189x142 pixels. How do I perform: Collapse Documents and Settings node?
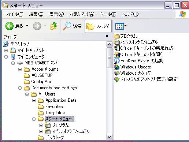click(x=20, y=88)
